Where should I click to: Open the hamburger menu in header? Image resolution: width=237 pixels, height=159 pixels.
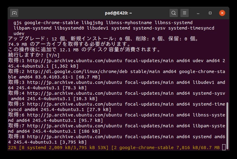[185, 13]
